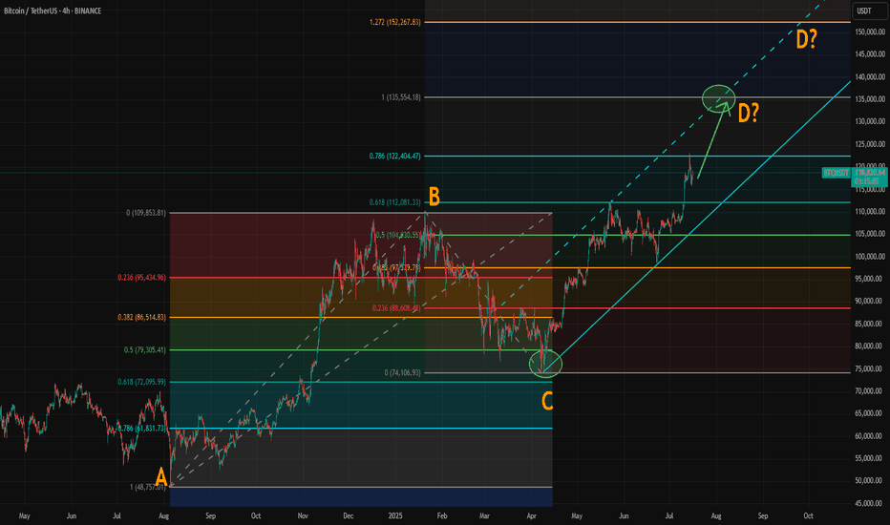Click 145,000.00 on the price axis
Screen dimensions: 890x525
click(870, 54)
